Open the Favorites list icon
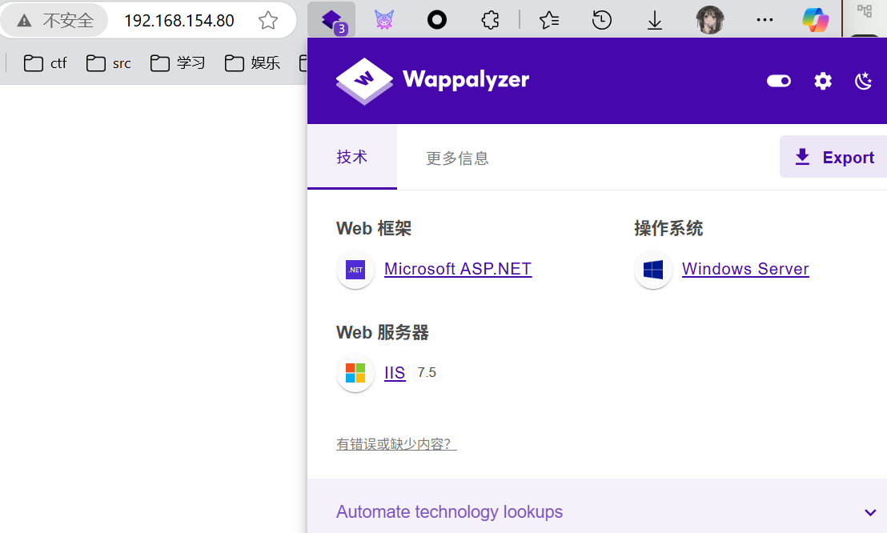The width and height of the screenshot is (887, 533). pos(548,20)
